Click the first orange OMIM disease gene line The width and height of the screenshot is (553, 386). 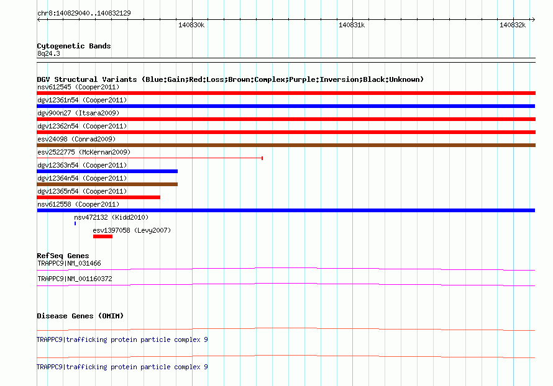[286, 330]
